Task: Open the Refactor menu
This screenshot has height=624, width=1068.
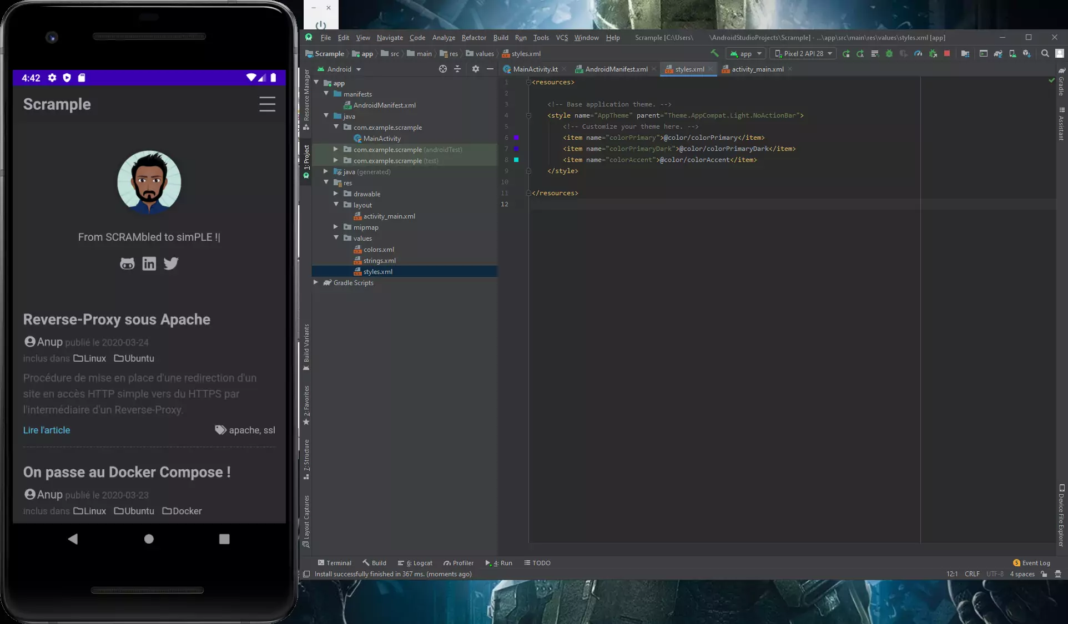Action: (x=473, y=37)
